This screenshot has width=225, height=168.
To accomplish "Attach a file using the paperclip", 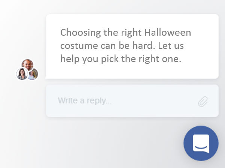I will [x=203, y=101].
